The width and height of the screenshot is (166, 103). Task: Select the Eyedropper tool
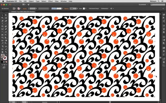point(2,44)
